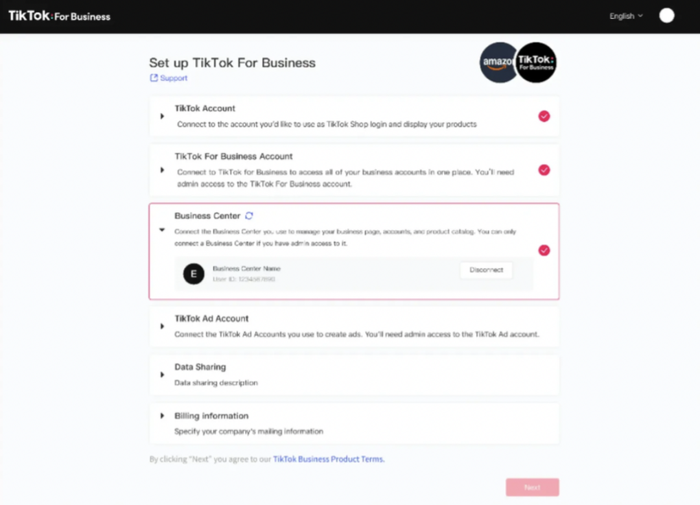Click the TikTok For Business round badge
This screenshot has height=505, width=700.
[536, 62]
